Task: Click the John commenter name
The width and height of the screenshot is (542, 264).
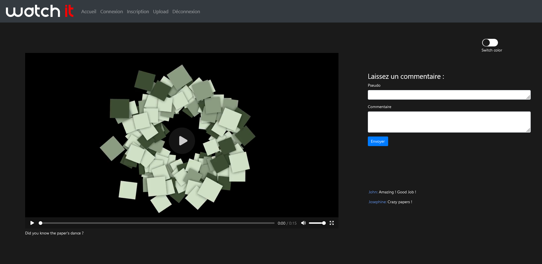Action: [x=373, y=192]
